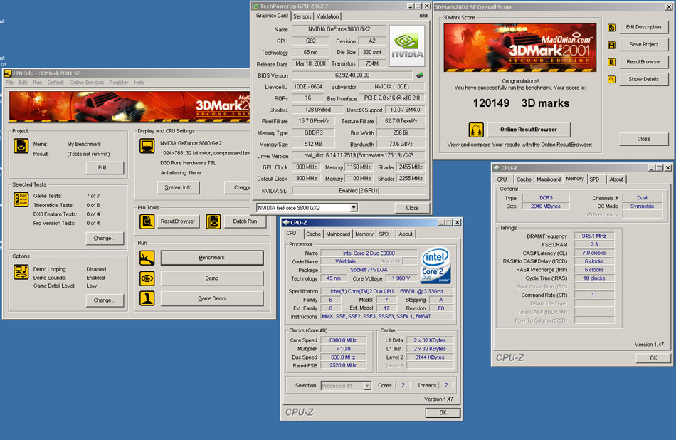676x440 pixels.
Task: Click the Selected Tests checklist icon
Action: [21, 199]
